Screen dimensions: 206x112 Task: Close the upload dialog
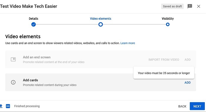(x=199, y=6)
